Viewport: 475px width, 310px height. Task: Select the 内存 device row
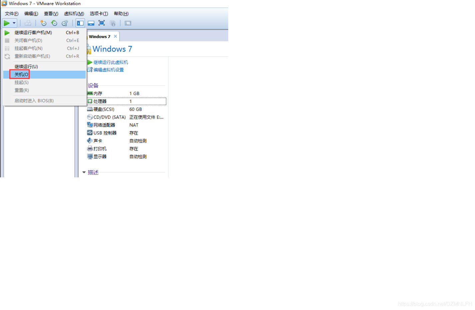pos(126,93)
